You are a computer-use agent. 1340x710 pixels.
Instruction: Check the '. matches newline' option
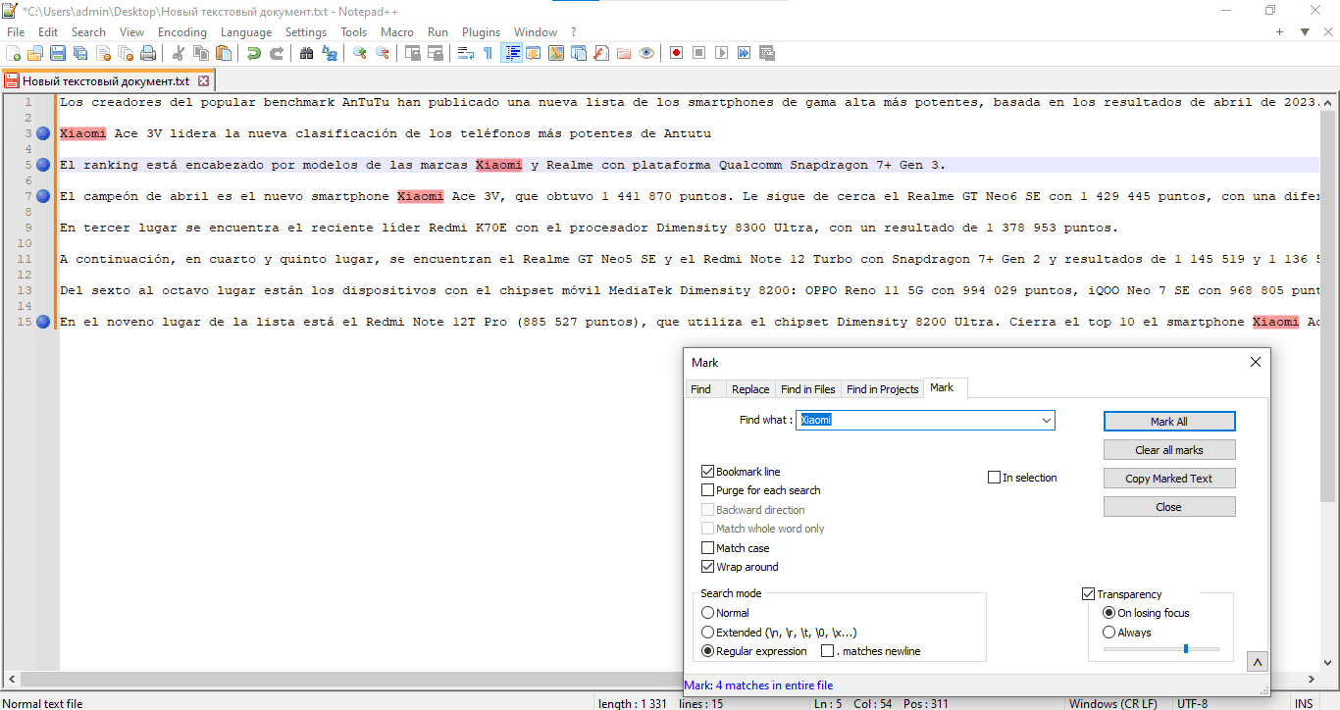point(828,651)
